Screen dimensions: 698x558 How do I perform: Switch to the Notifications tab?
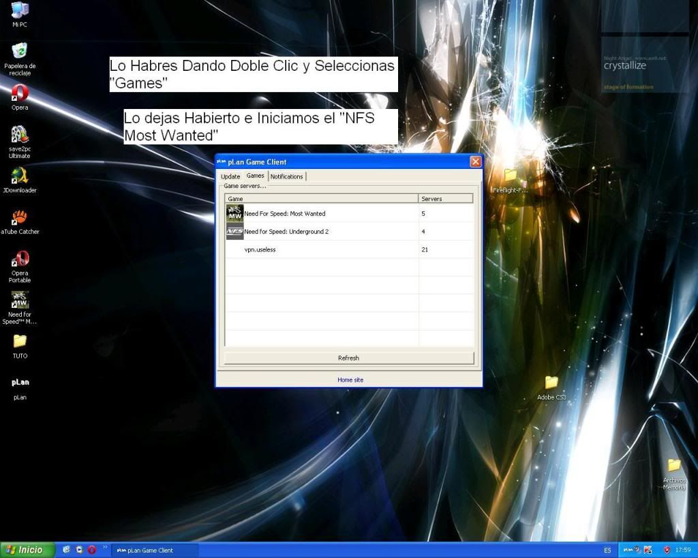point(287,176)
